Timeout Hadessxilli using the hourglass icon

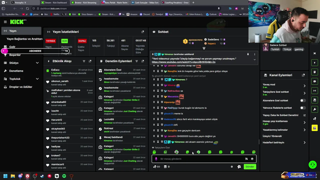click(158, 119)
